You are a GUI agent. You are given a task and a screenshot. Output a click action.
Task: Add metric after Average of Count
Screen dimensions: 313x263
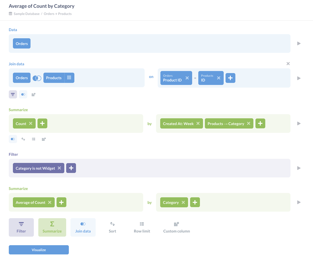(x=61, y=202)
